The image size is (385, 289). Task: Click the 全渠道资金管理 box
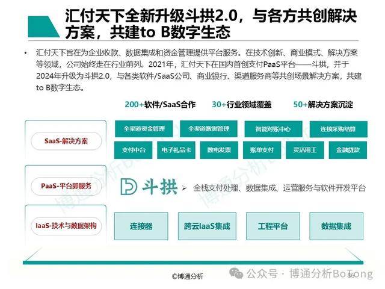point(144,128)
